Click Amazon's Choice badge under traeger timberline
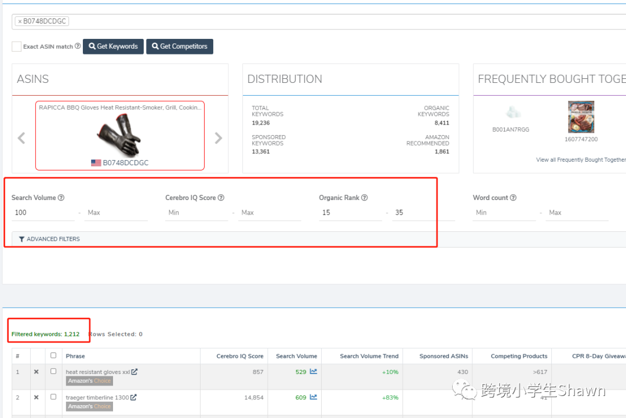 (x=89, y=406)
